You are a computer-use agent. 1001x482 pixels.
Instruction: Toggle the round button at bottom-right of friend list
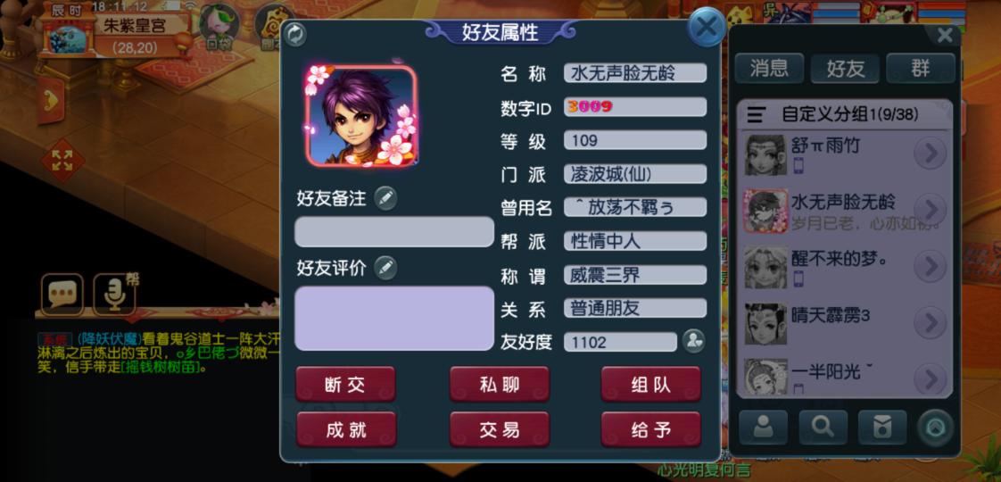935,428
